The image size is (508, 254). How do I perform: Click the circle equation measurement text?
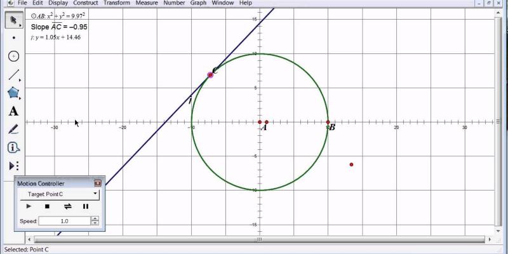point(58,15)
